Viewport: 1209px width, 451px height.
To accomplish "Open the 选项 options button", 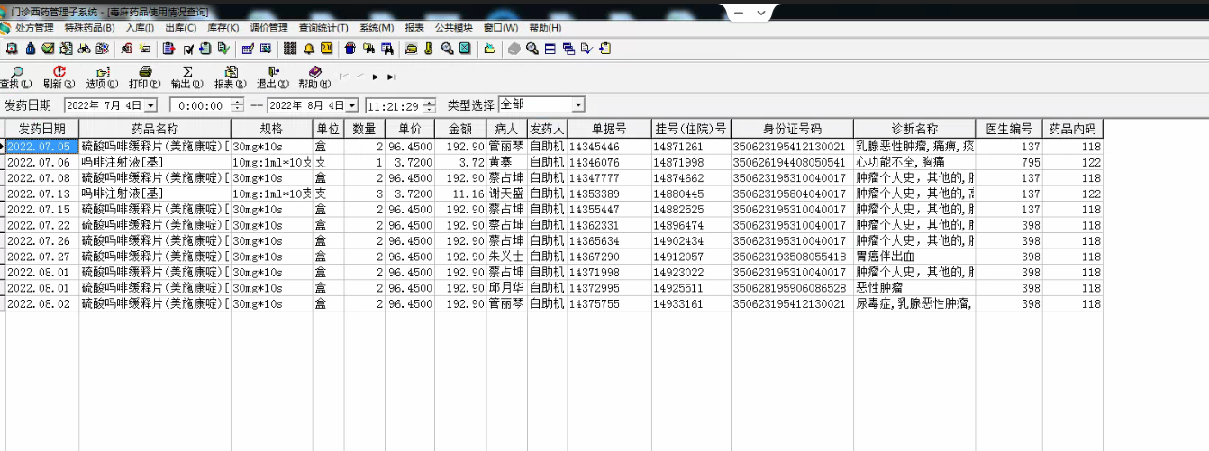I will click(x=102, y=77).
